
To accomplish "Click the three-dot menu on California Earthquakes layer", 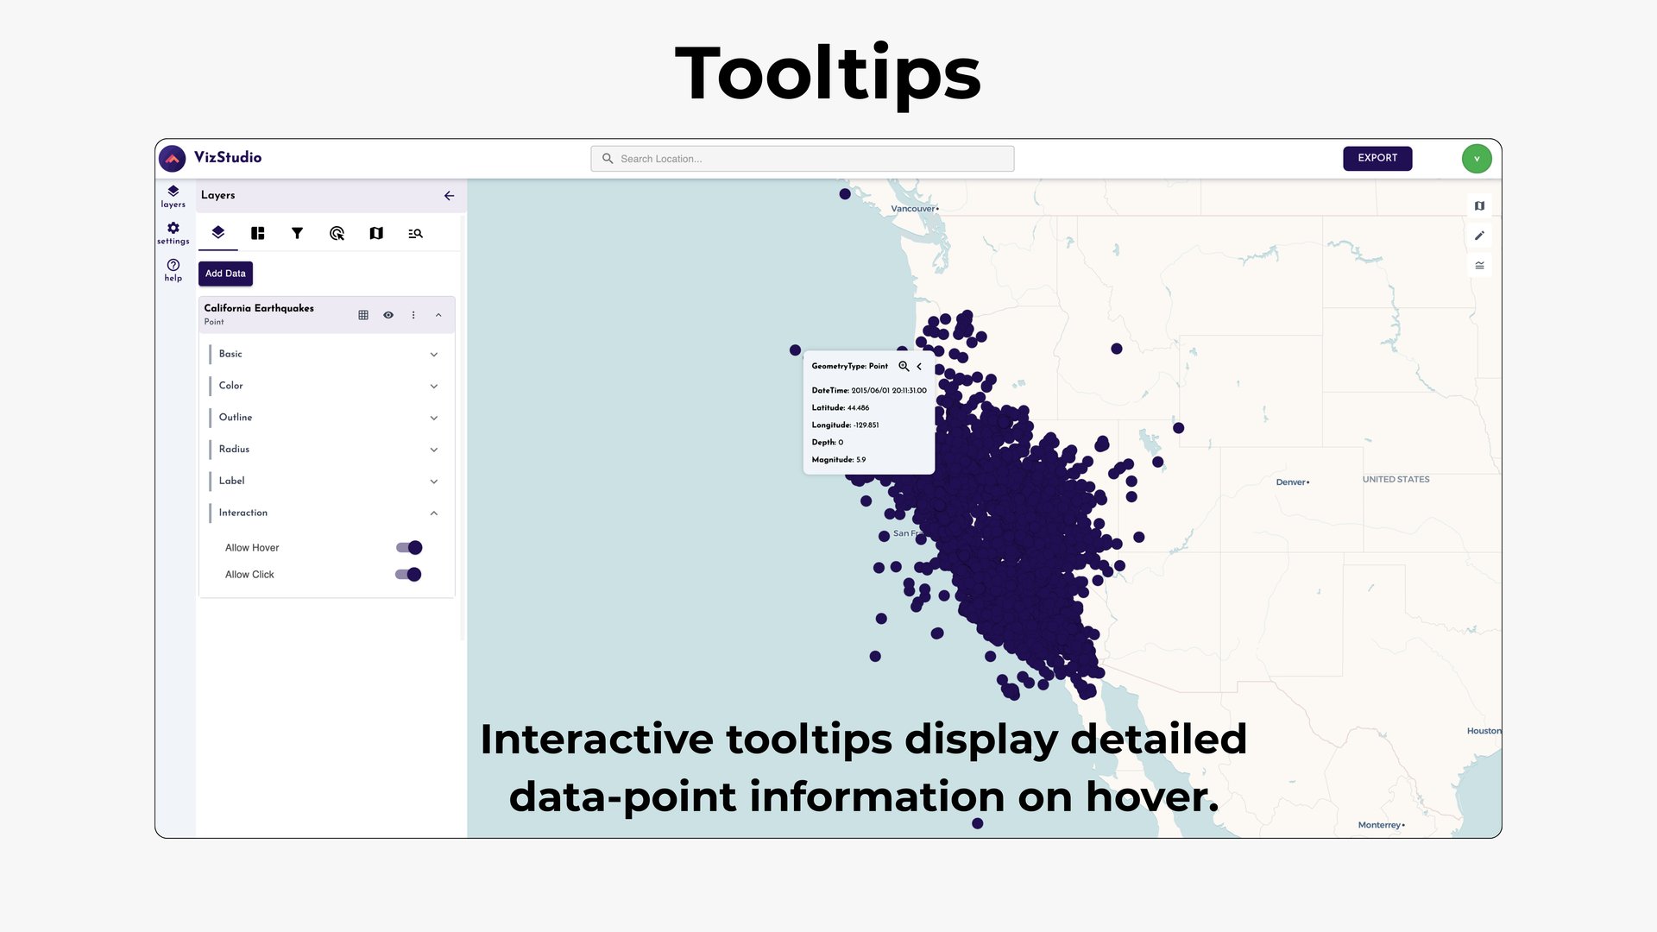I will click(x=413, y=314).
